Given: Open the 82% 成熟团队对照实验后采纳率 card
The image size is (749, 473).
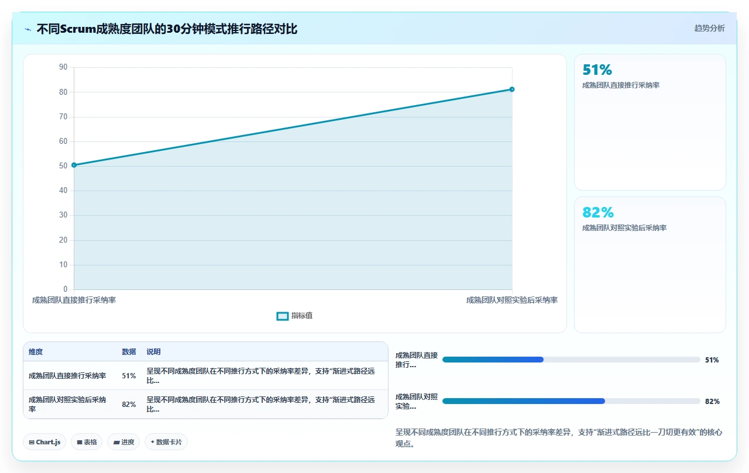Looking at the screenshot, I should 650,265.
